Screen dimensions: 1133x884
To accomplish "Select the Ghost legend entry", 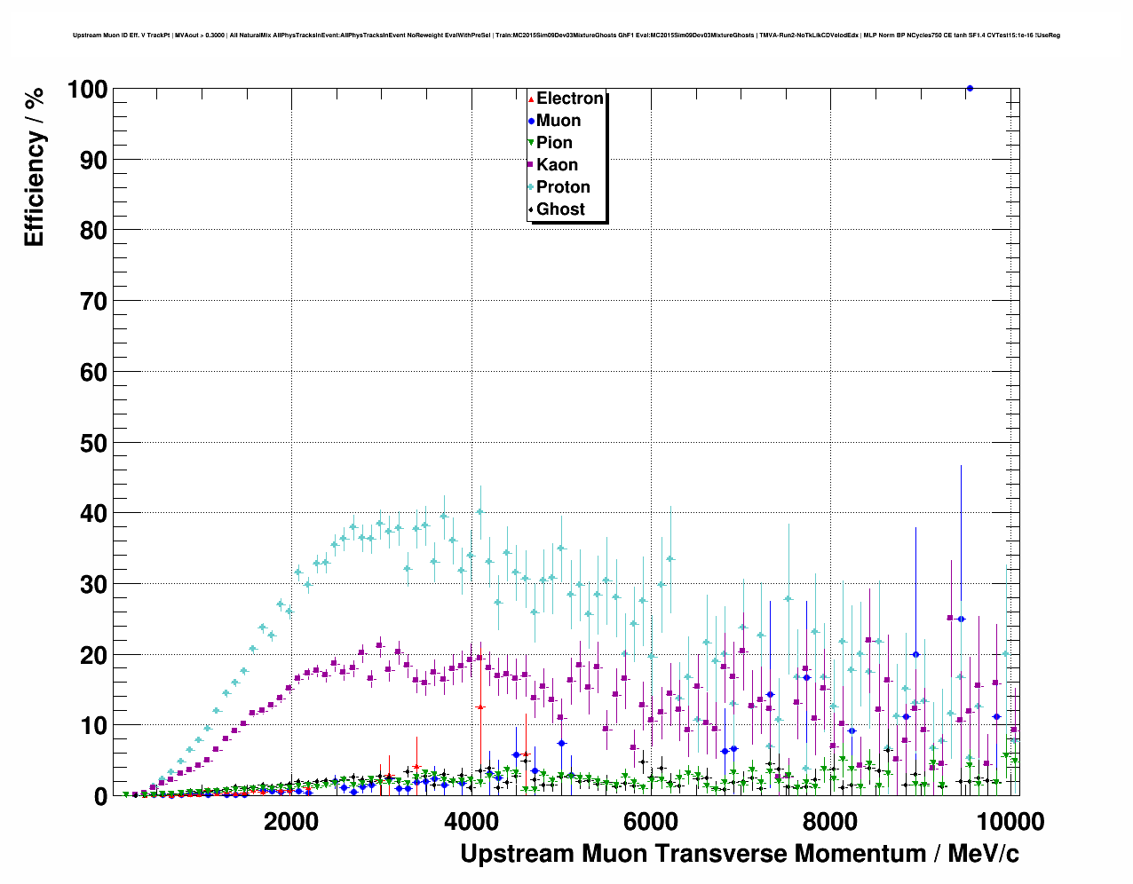I will (556, 209).
